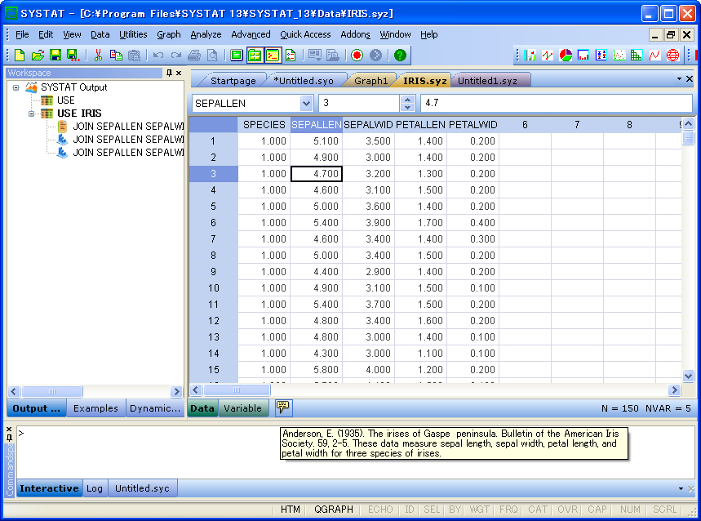Click the Print icon

[x=194, y=55]
